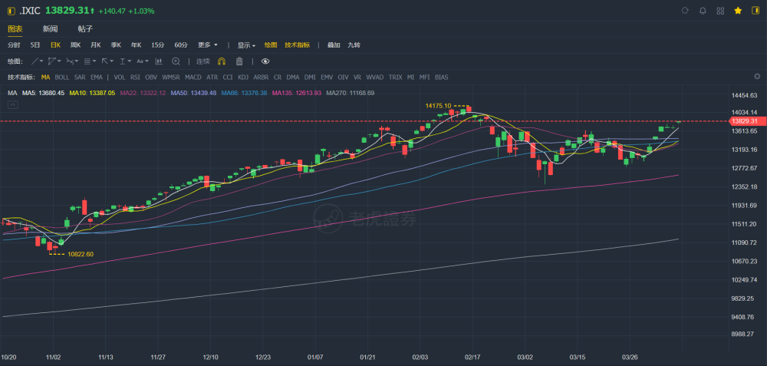Toggle the BOLL indicator
This screenshot has height=366, width=767.
[x=62, y=77]
